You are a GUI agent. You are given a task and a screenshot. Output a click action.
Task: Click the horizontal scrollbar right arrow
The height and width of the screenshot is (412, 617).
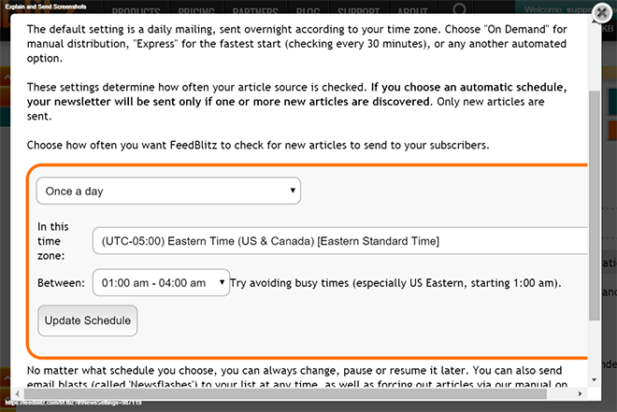coord(580,393)
